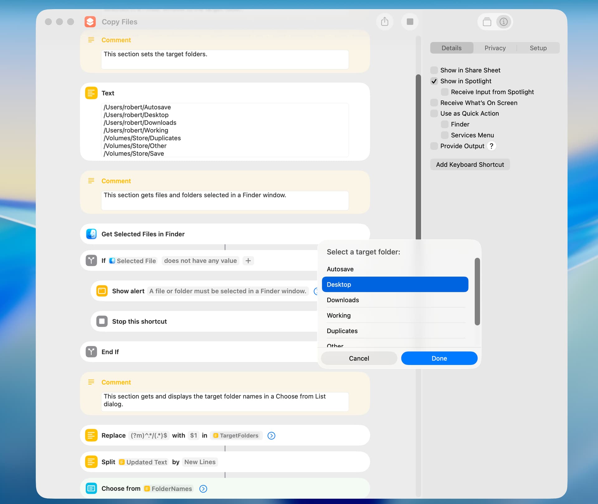Uncheck Show in Spotlight

pos(434,81)
